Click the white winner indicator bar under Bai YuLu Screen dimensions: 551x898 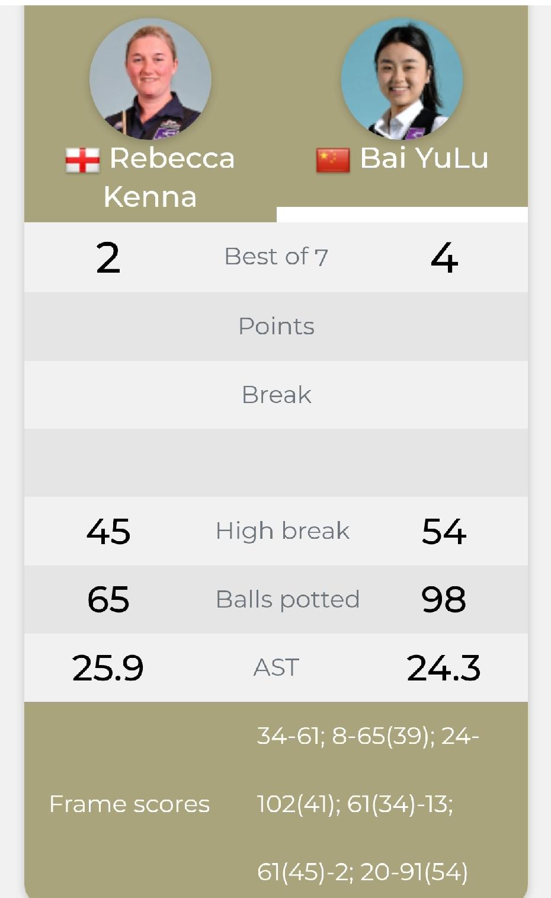pyautogui.click(x=402, y=215)
